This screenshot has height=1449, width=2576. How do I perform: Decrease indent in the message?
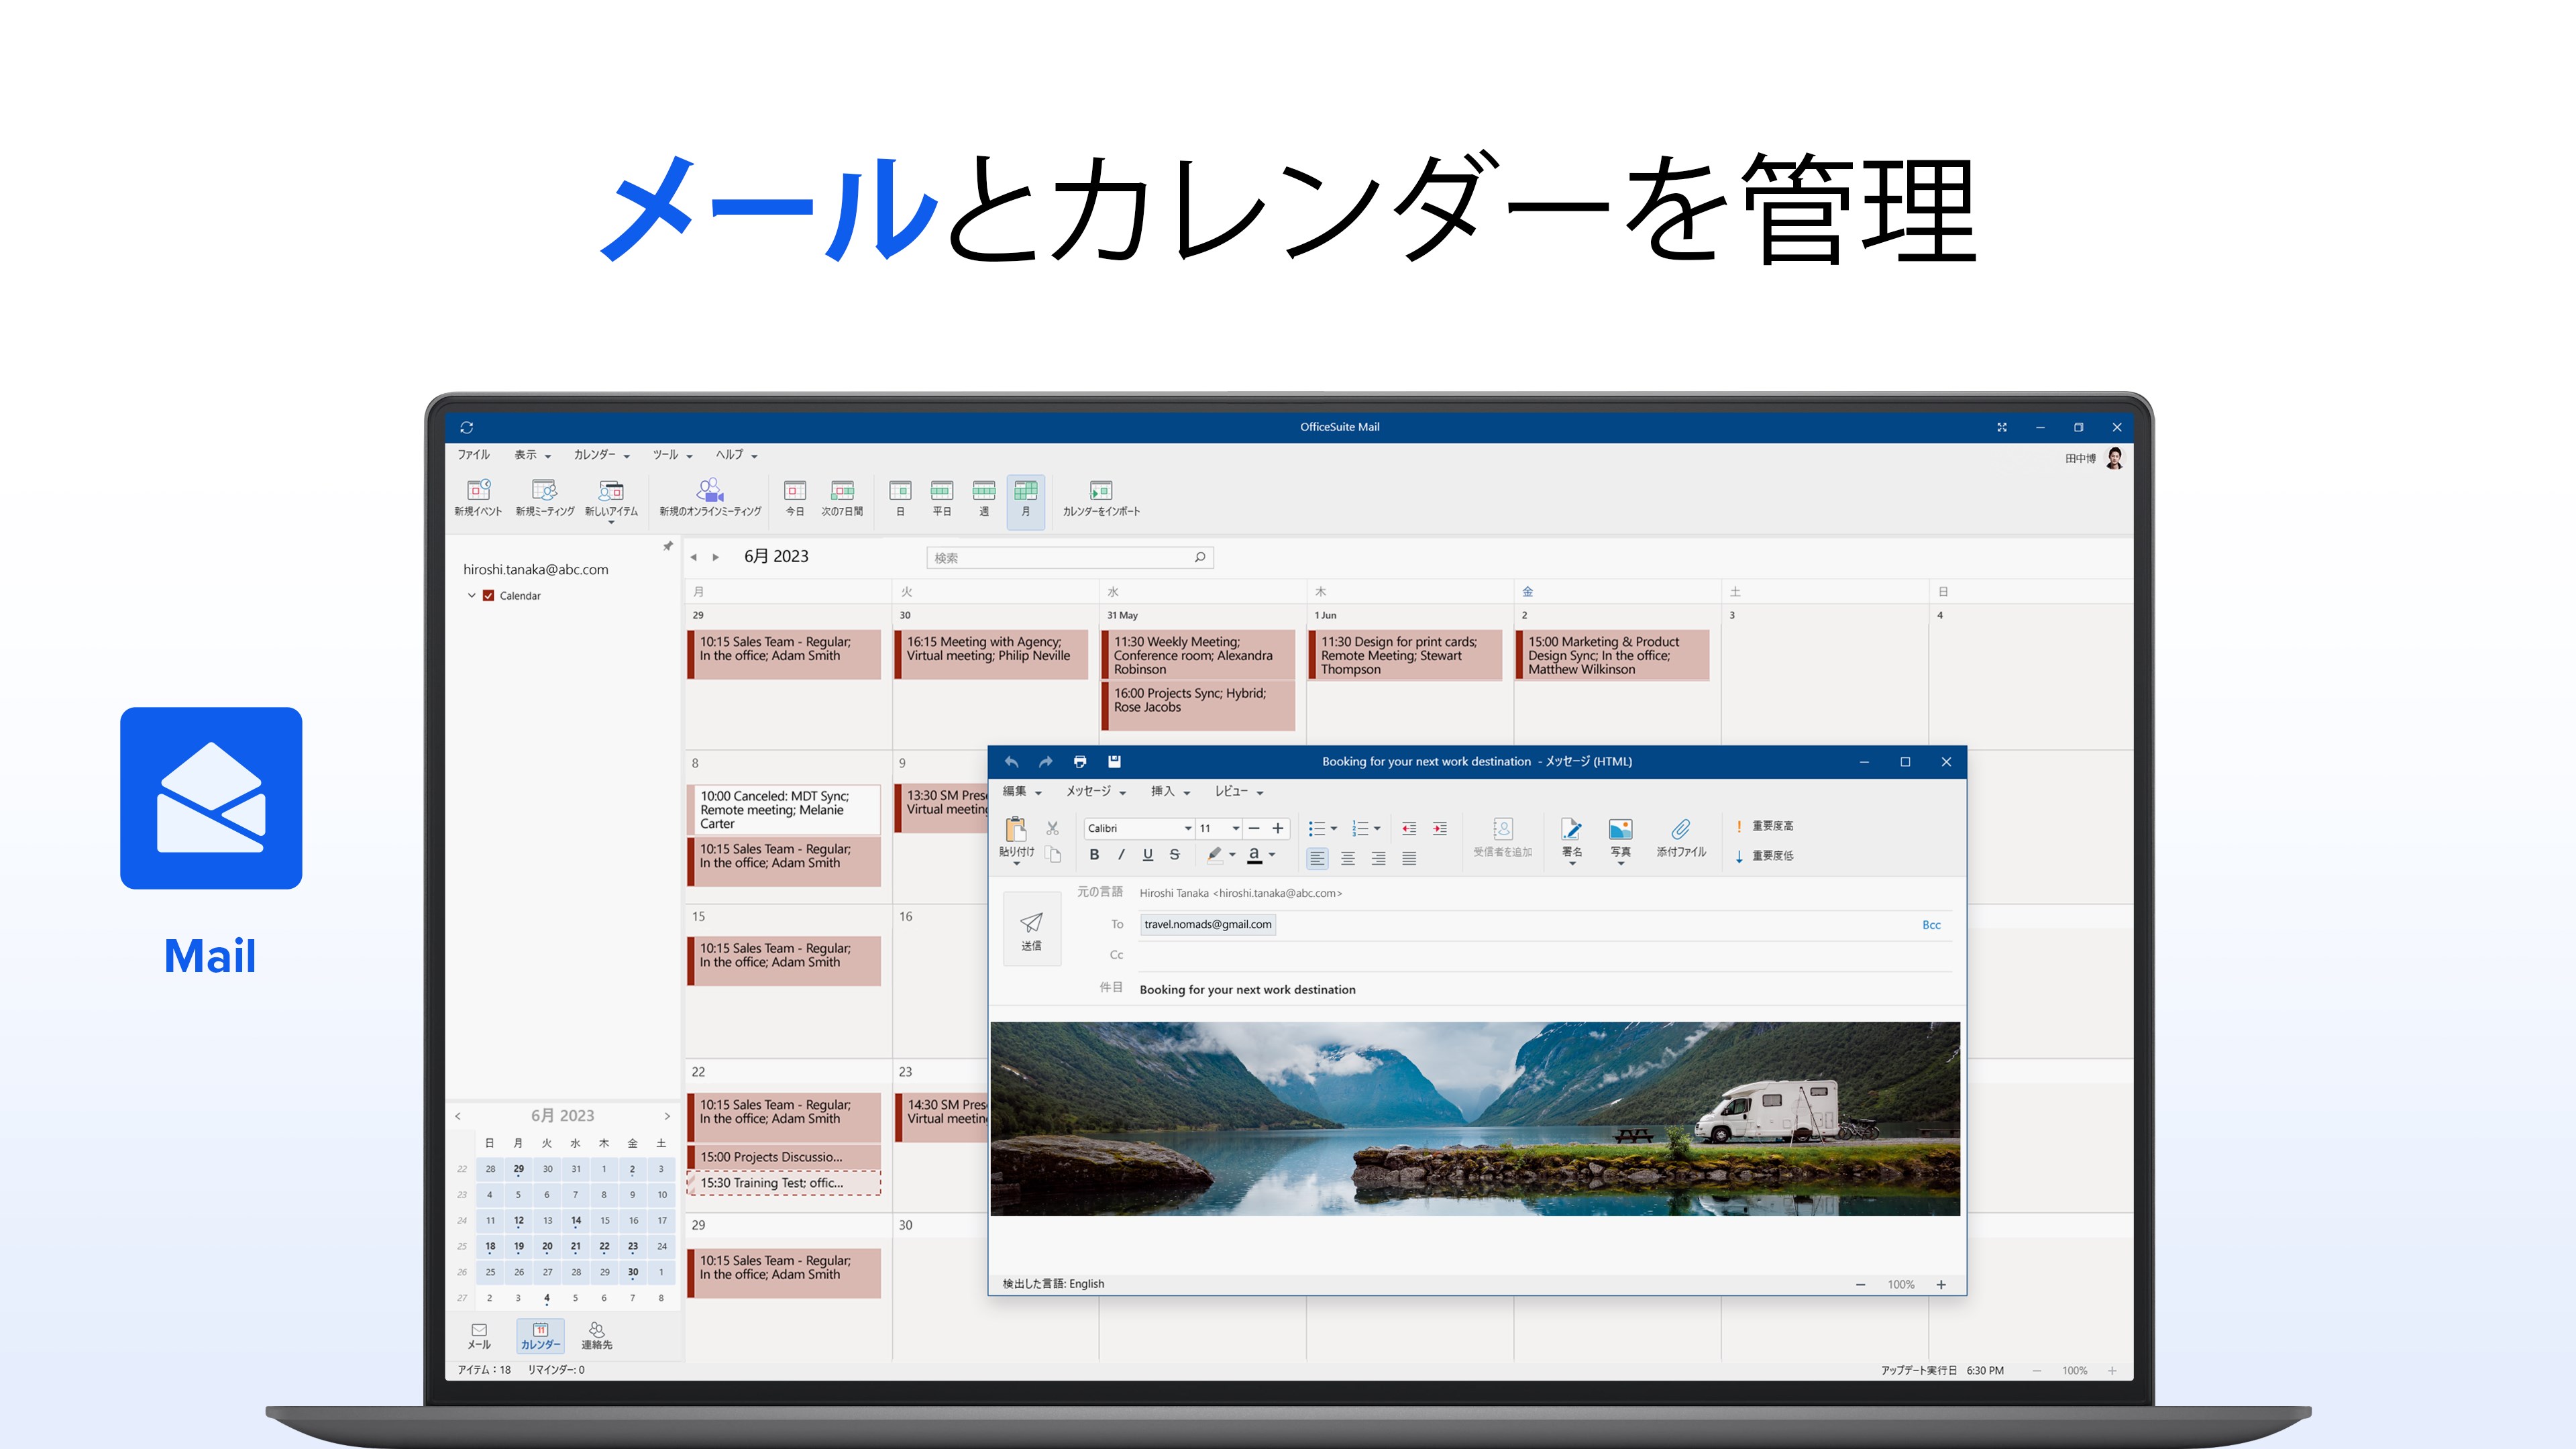pyautogui.click(x=1409, y=828)
